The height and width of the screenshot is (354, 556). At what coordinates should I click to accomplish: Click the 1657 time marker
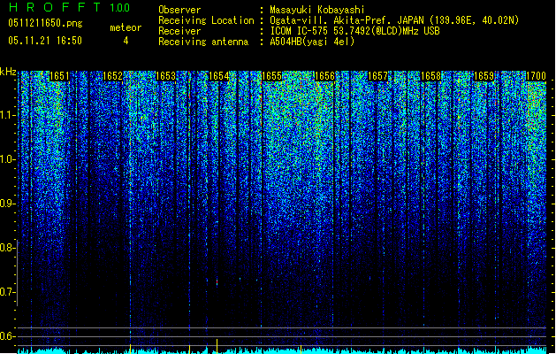point(377,76)
